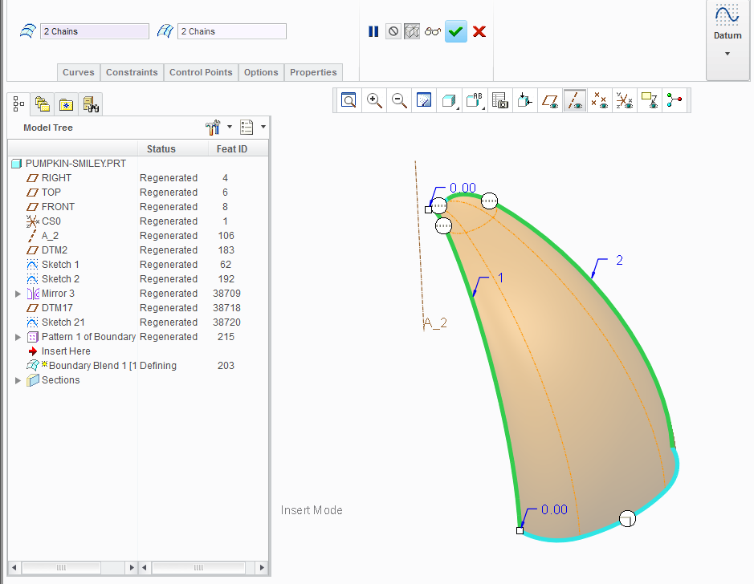
Task: Select PUMPKIN-SMILEY.PRT in tree
Action: (75, 164)
